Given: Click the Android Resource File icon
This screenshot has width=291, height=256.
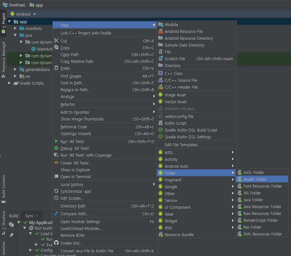Looking at the screenshot, I should (x=160, y=31).
